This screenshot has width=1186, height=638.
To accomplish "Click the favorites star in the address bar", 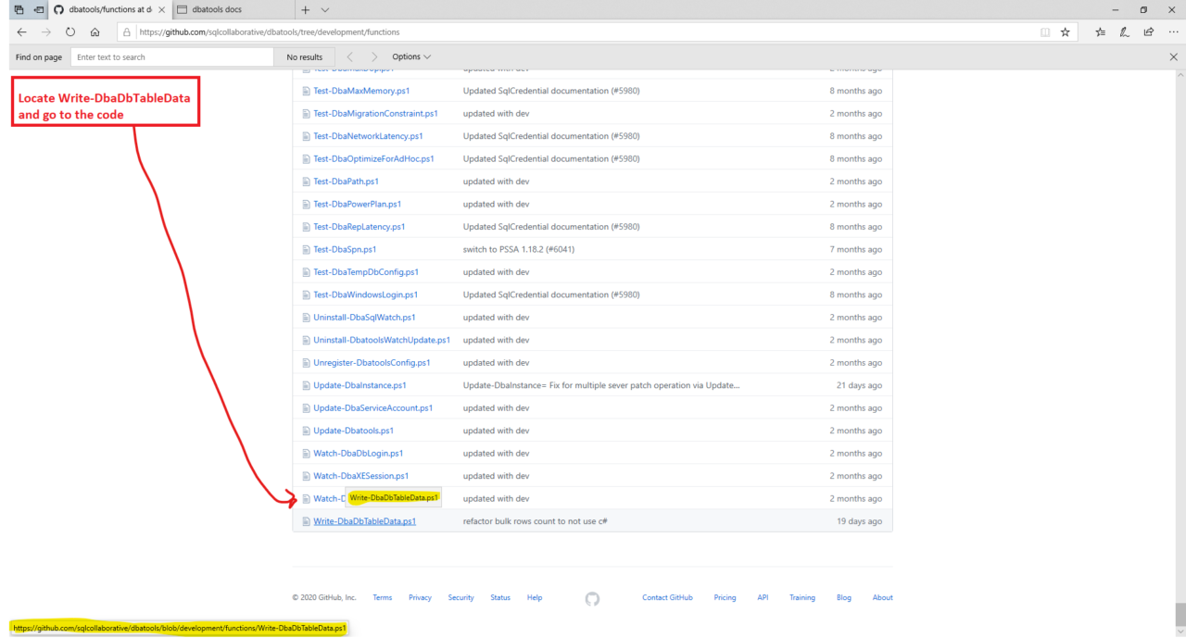I will point(1066,31).
